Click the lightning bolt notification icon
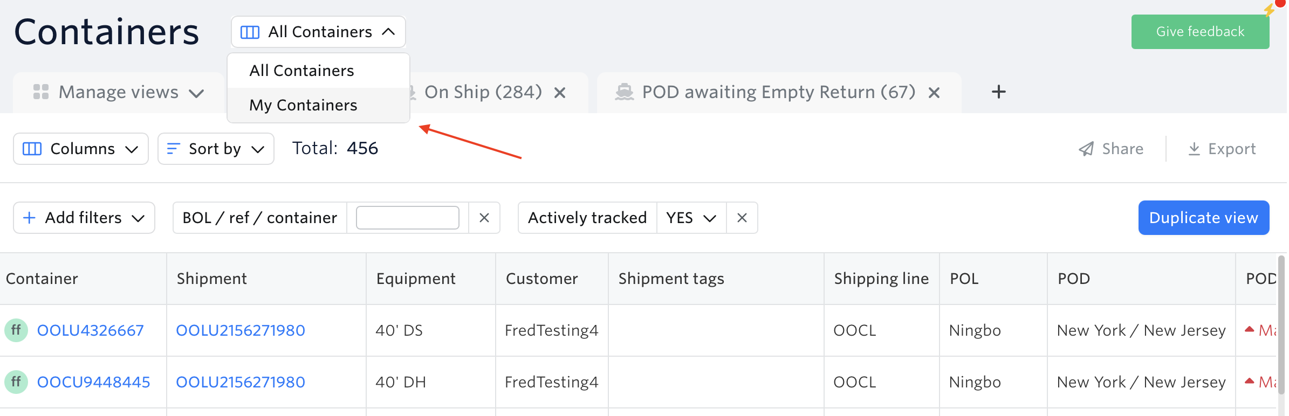 tap(1270, 10)
